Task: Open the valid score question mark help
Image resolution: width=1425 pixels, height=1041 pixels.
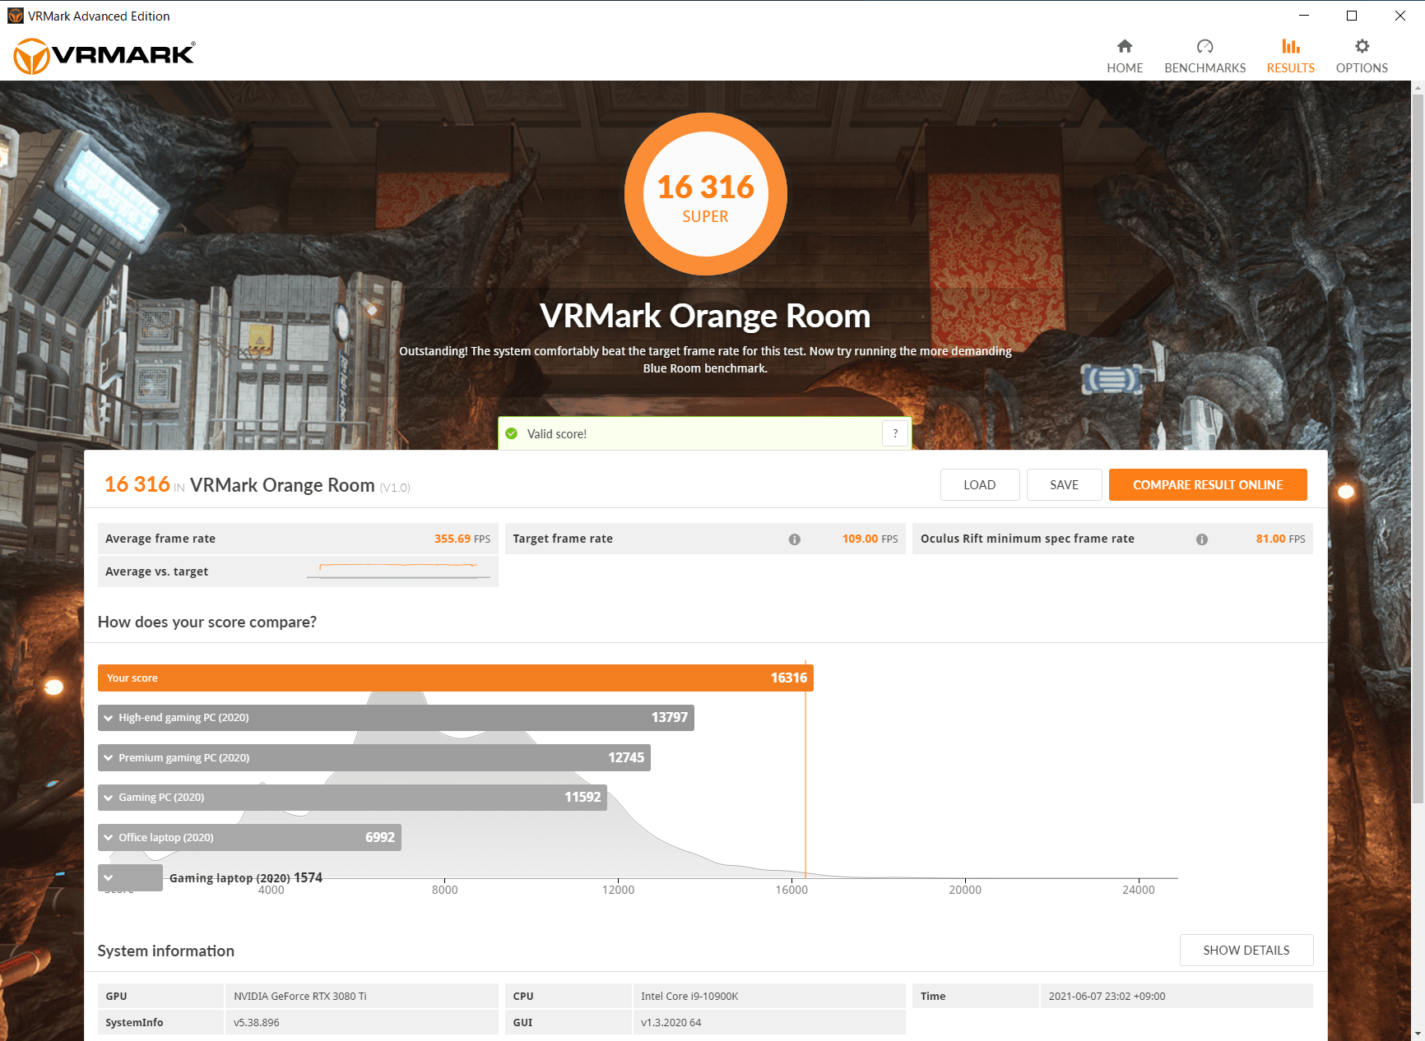Action: [895, 433]
